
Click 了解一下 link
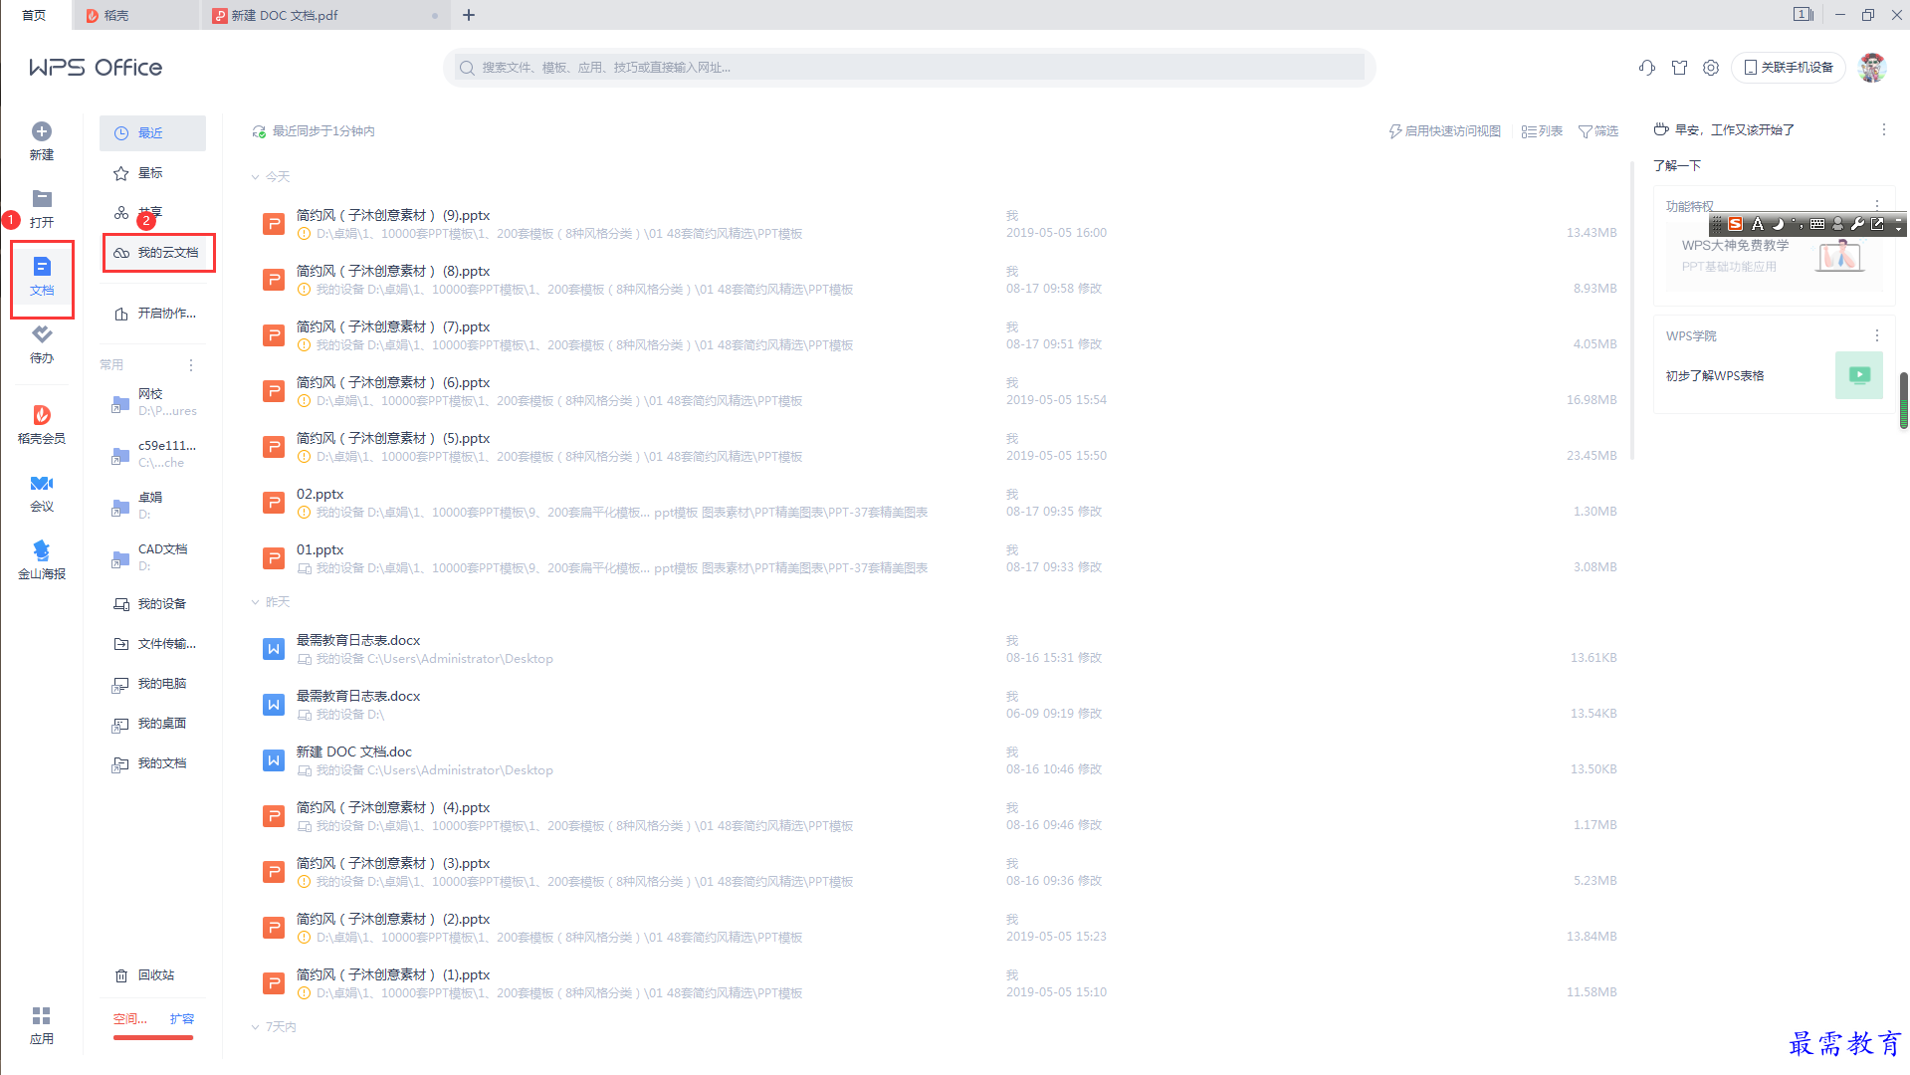click(1677, 165)
